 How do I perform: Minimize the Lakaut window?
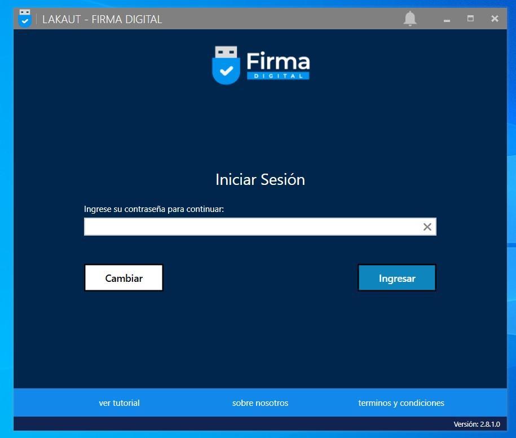(447, 20)
